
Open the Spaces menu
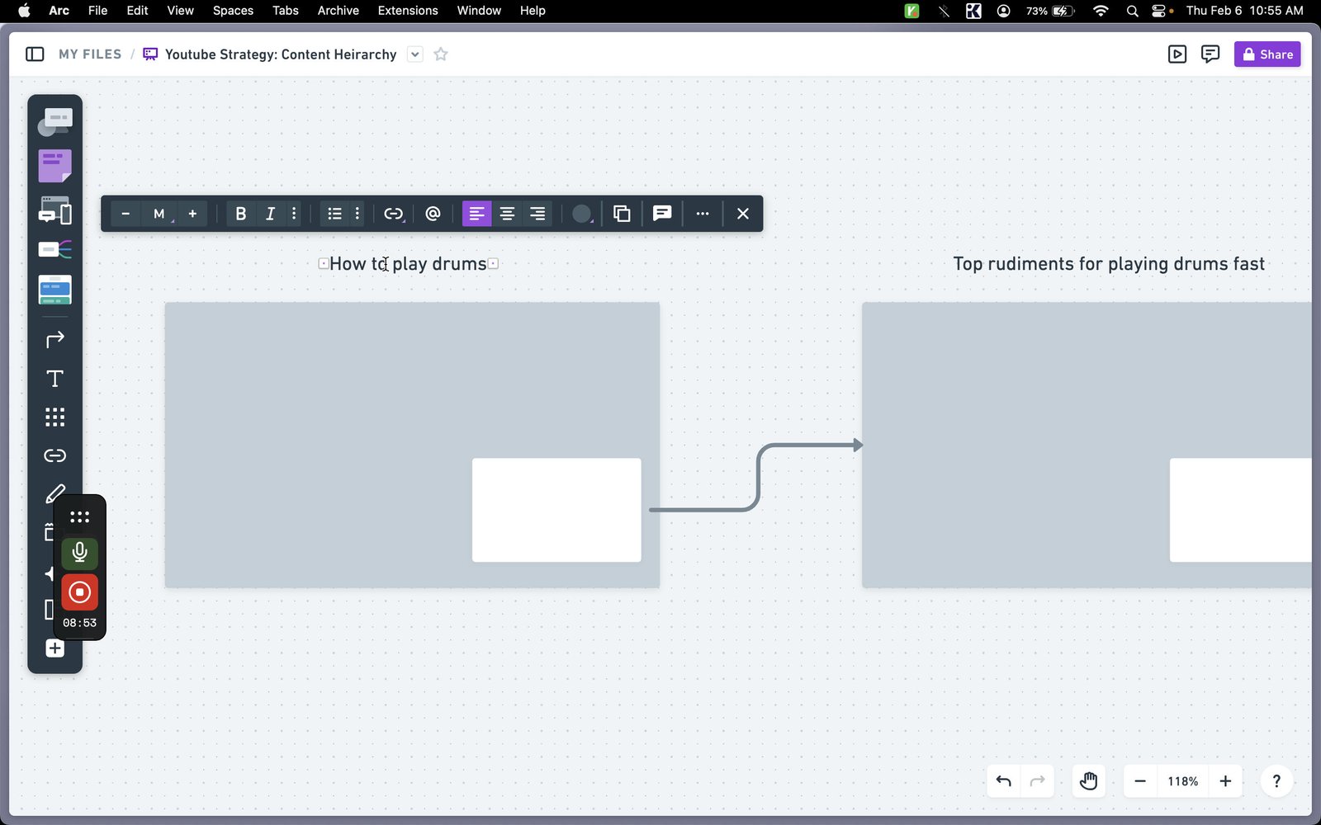(x=233, y=11)
